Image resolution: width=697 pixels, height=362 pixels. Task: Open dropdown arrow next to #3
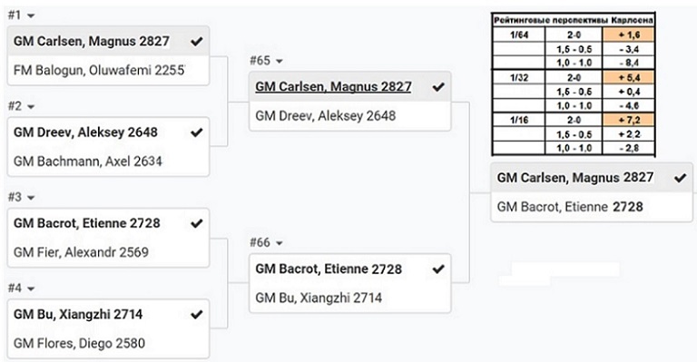31,198
